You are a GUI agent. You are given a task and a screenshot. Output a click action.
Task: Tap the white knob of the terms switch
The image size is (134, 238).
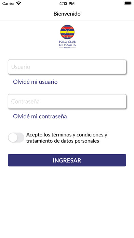(x=13, y=137)
